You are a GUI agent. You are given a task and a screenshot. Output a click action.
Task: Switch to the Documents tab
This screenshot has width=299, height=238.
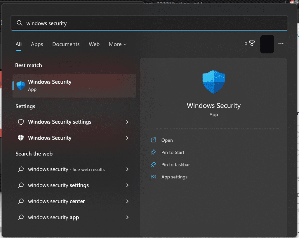(66, 44)
